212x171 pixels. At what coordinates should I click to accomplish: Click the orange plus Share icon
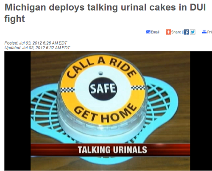click(x=168, y=32)
